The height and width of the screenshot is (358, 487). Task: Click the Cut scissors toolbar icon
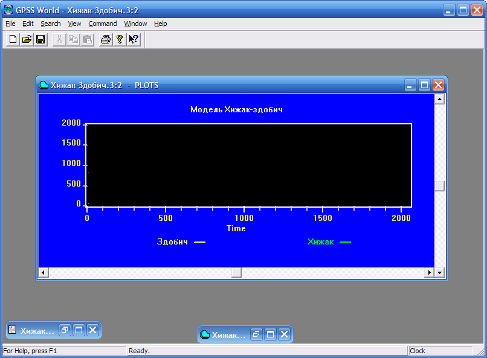coord(59,39)
